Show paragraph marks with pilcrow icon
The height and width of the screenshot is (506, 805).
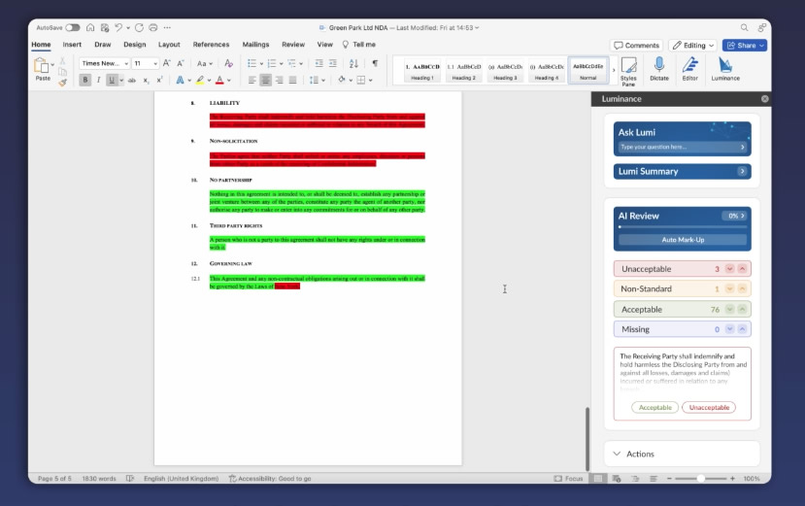click(375, 63)
